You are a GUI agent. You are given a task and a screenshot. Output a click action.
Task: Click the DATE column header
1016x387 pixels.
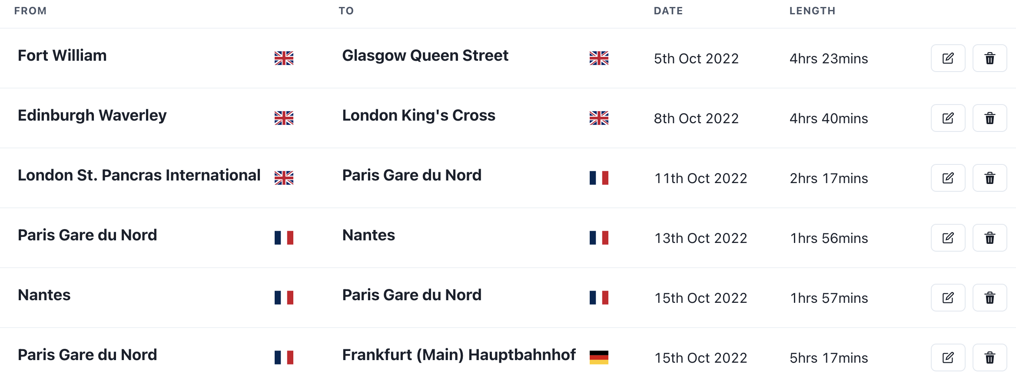pyautogui.click(x=668, y=11)
